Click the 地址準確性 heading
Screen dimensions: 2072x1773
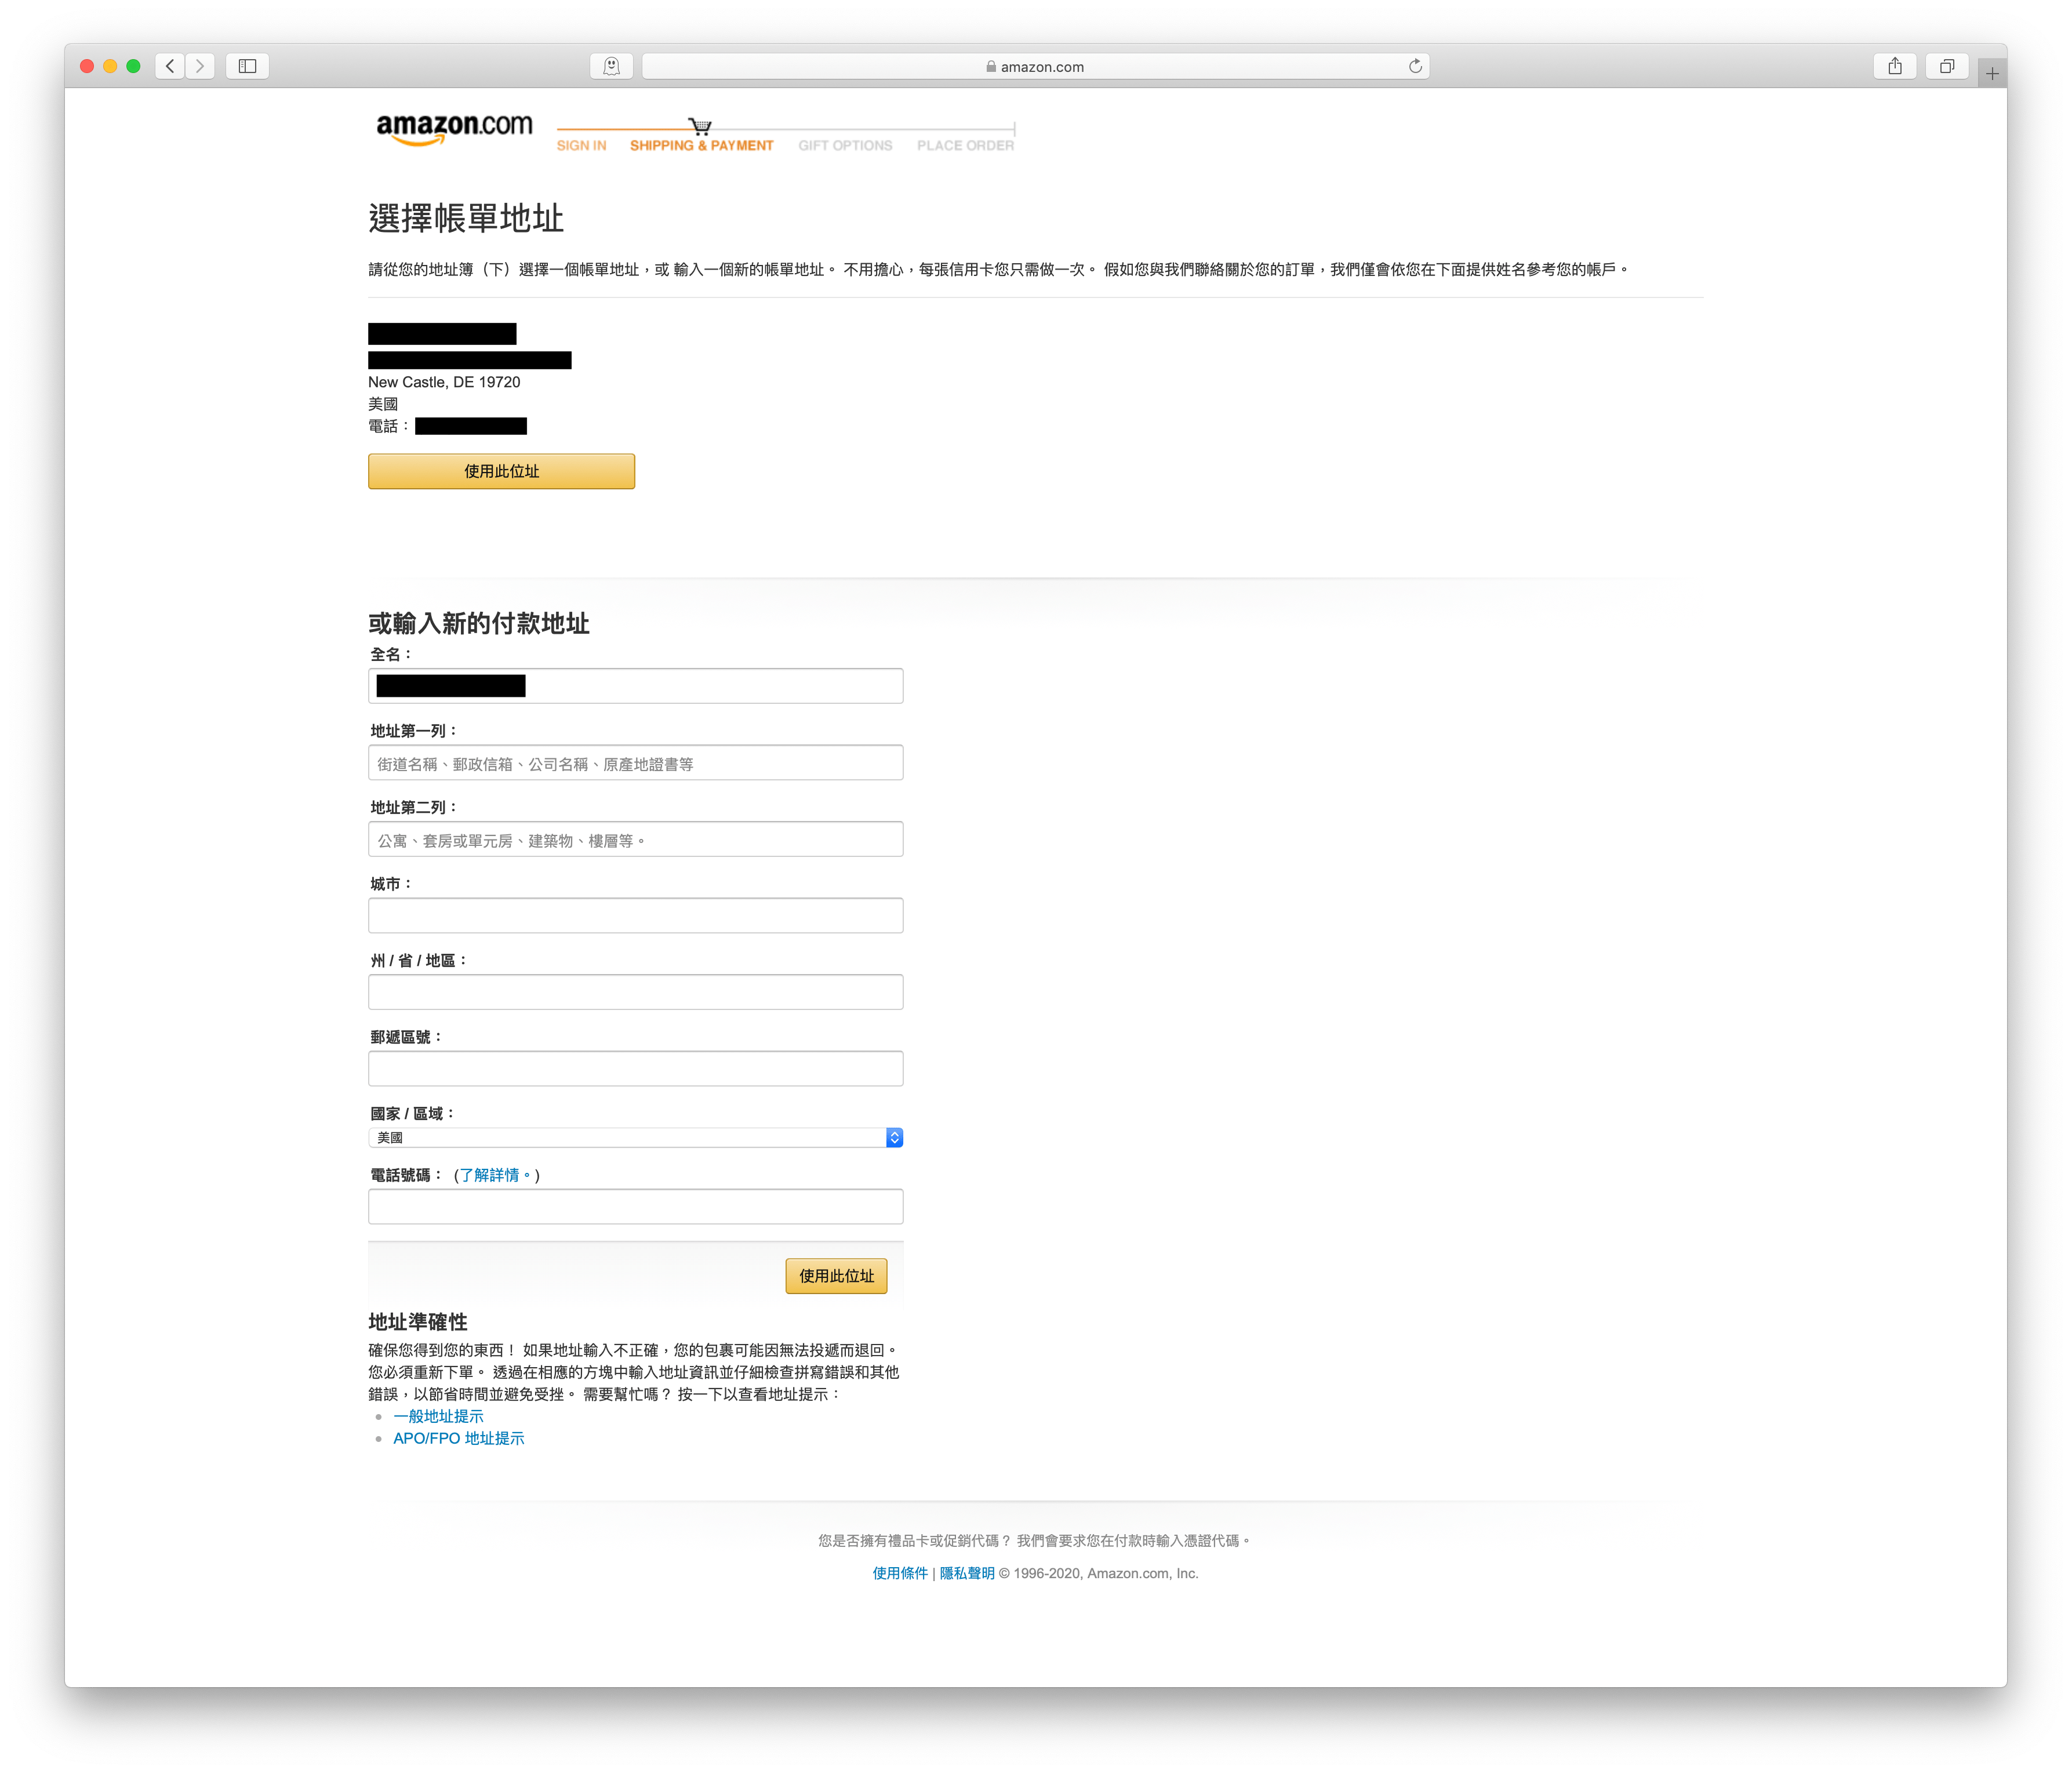(417, 1322)
